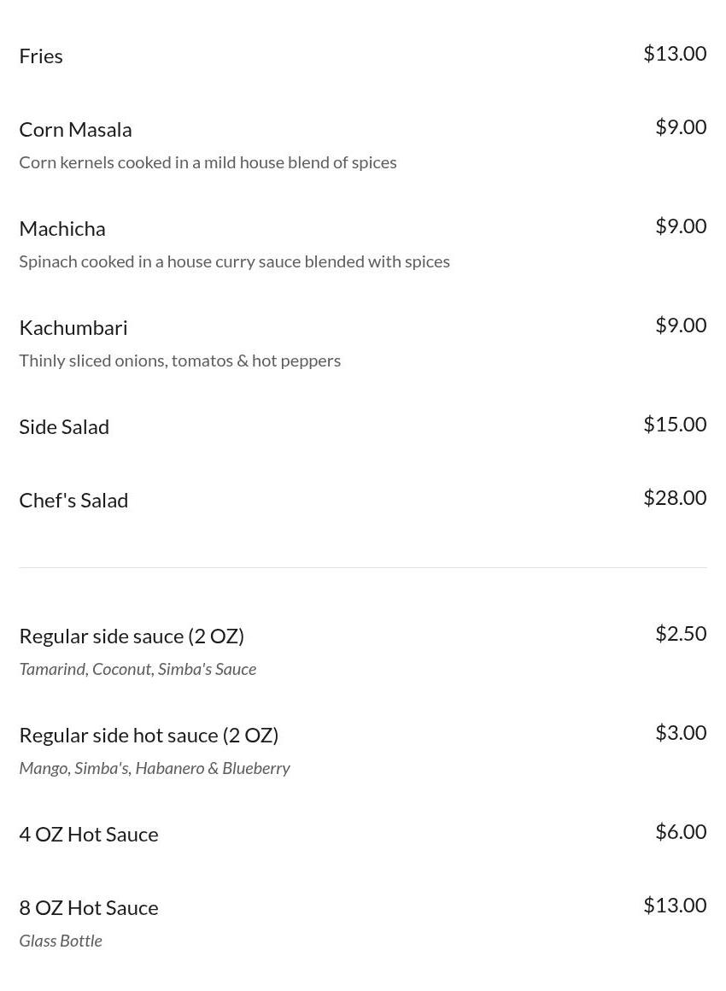The width and height of the screenshot is (726, 991).
Task: Click the 4 OZ Hot Sauce item
Action: [89, 834]
